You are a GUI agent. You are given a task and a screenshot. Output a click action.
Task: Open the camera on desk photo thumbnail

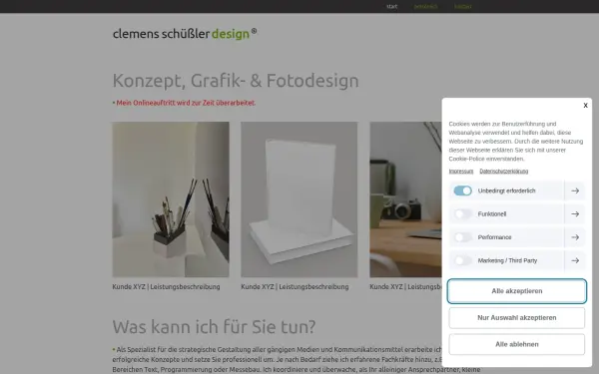point(405,199)
